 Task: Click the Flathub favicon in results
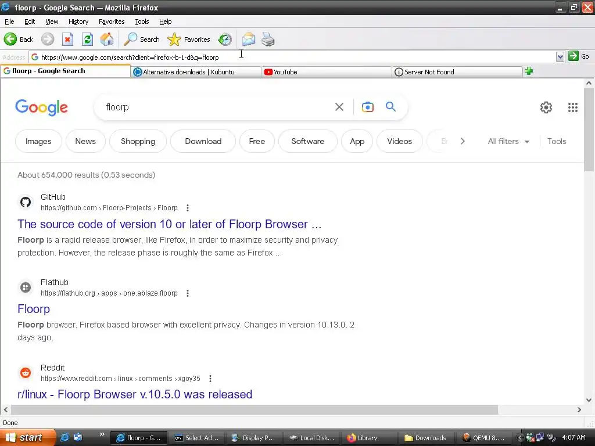click(26, 287)
